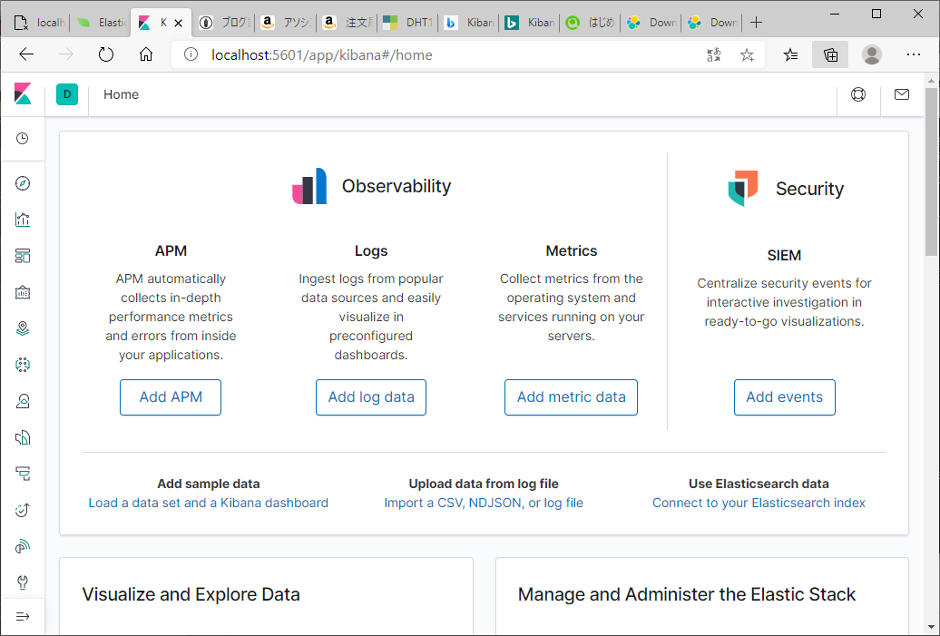Switch to the ブログ browser tab

coord(225,23)
